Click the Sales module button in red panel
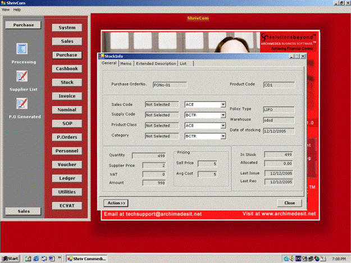351x263 pixels. 67,41
